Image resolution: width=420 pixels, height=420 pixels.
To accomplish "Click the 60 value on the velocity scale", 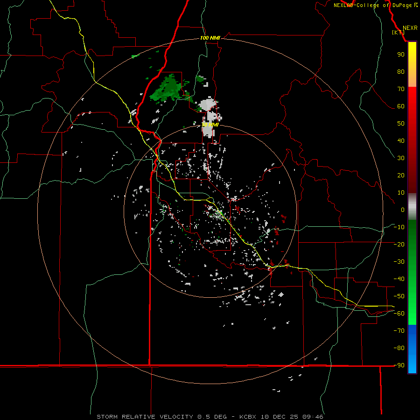I will tap(401, 106).
